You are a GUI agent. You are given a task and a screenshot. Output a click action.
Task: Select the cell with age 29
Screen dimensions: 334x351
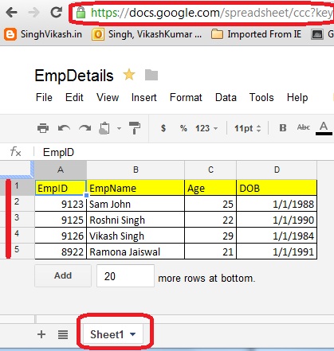click(210, 236)
